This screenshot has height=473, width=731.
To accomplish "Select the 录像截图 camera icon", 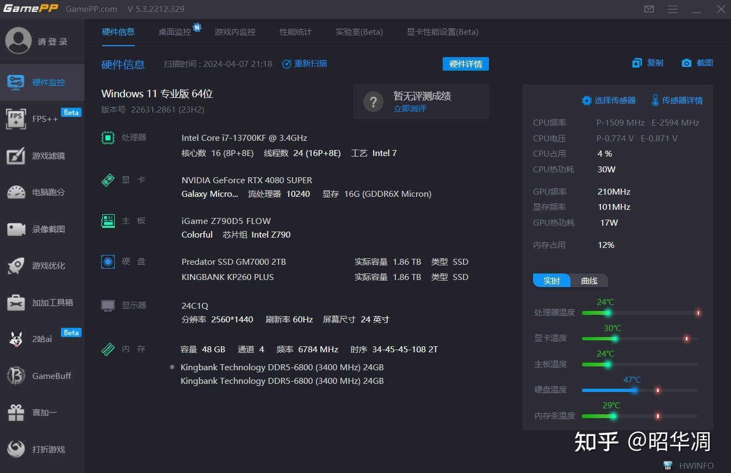I will pyautogui.click(x=16, y=229).
